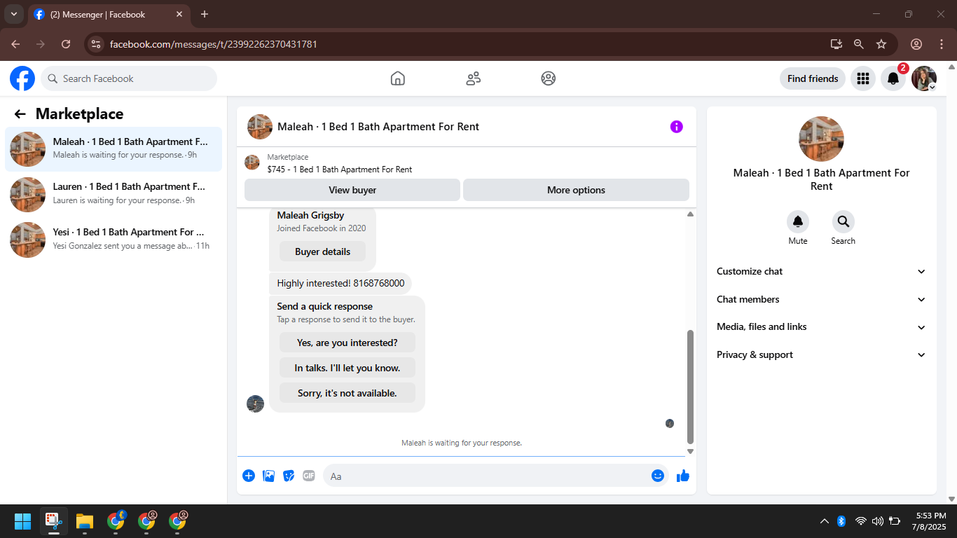View site information icon in address bar
This screenshot has width=957, height=538.
97,44
